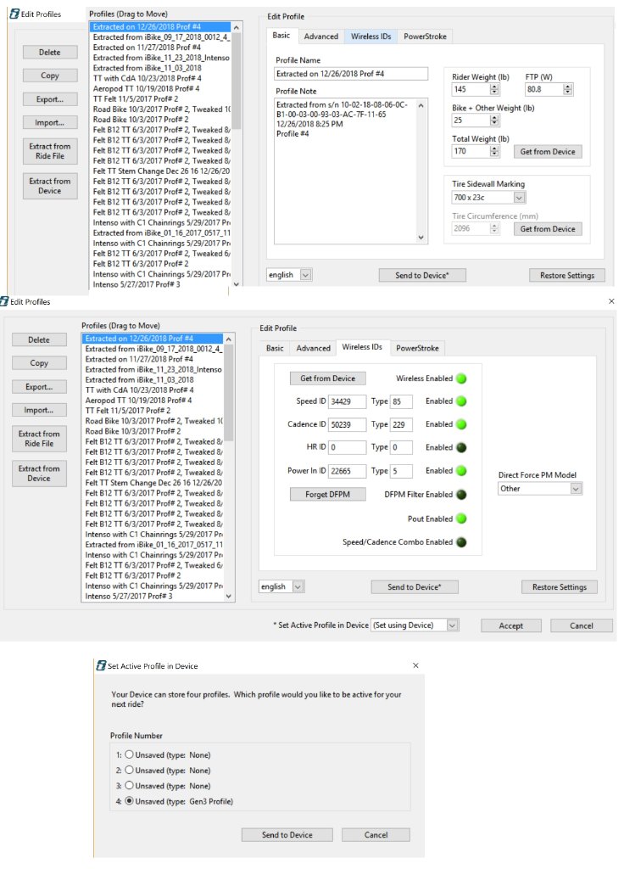
Task: Click the DFPM Filter Enabled indicator light
Action: [x=462, y=495]
